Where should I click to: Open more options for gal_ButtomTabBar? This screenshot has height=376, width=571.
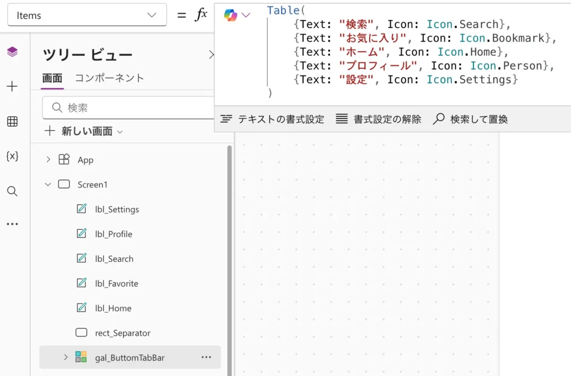(206, 358)
